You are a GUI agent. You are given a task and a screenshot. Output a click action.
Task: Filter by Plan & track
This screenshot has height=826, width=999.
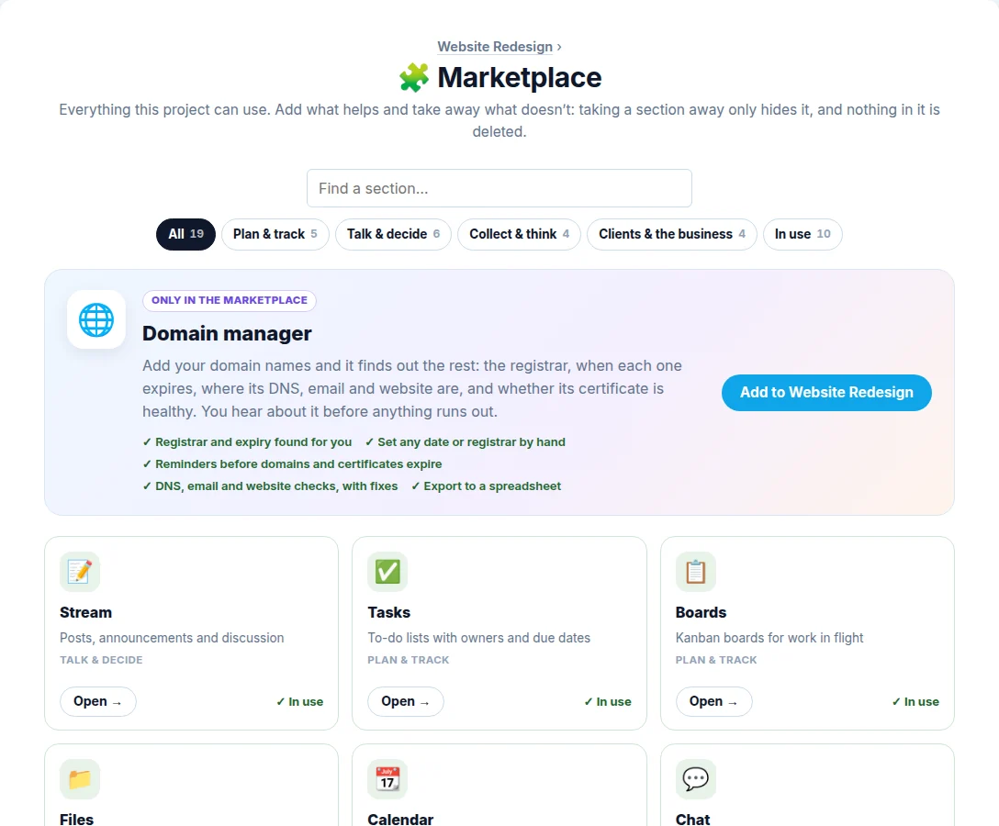coord(275,234)
